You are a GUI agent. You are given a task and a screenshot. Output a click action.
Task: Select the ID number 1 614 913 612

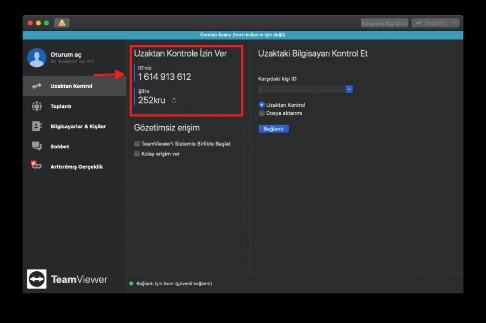coord(165,77)
